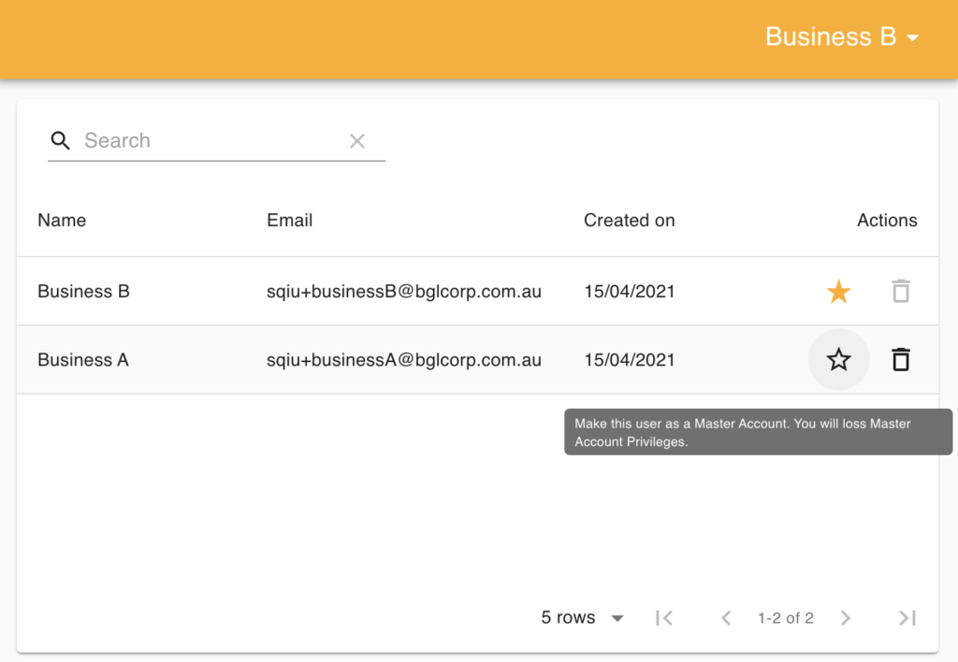Screen dimensions: 958x662
Task: Click the Business A name in table
Action: point(83,360)
